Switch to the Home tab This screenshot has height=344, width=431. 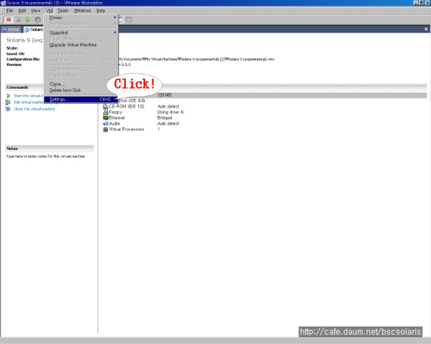click(11, 30)
